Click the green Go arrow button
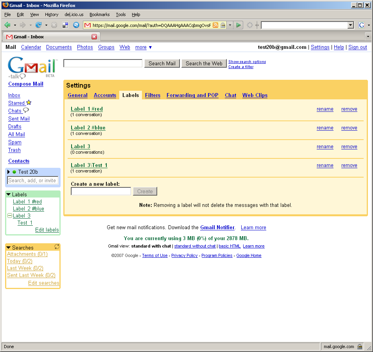 pos(239,25)
